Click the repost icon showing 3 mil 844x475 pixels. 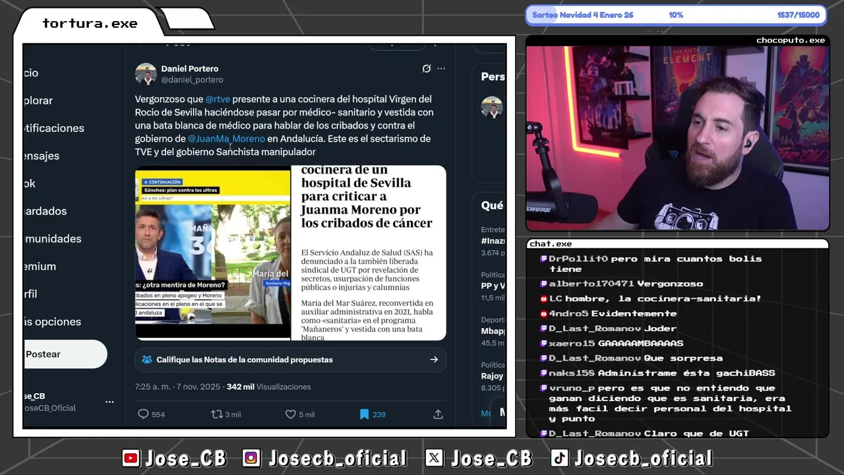pyautogui.click(x=216, y=414)
